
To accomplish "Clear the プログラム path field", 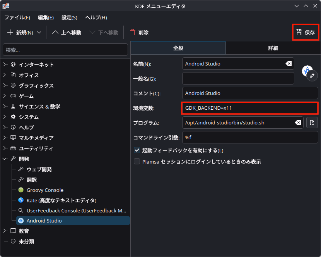I will pos(298,122).
